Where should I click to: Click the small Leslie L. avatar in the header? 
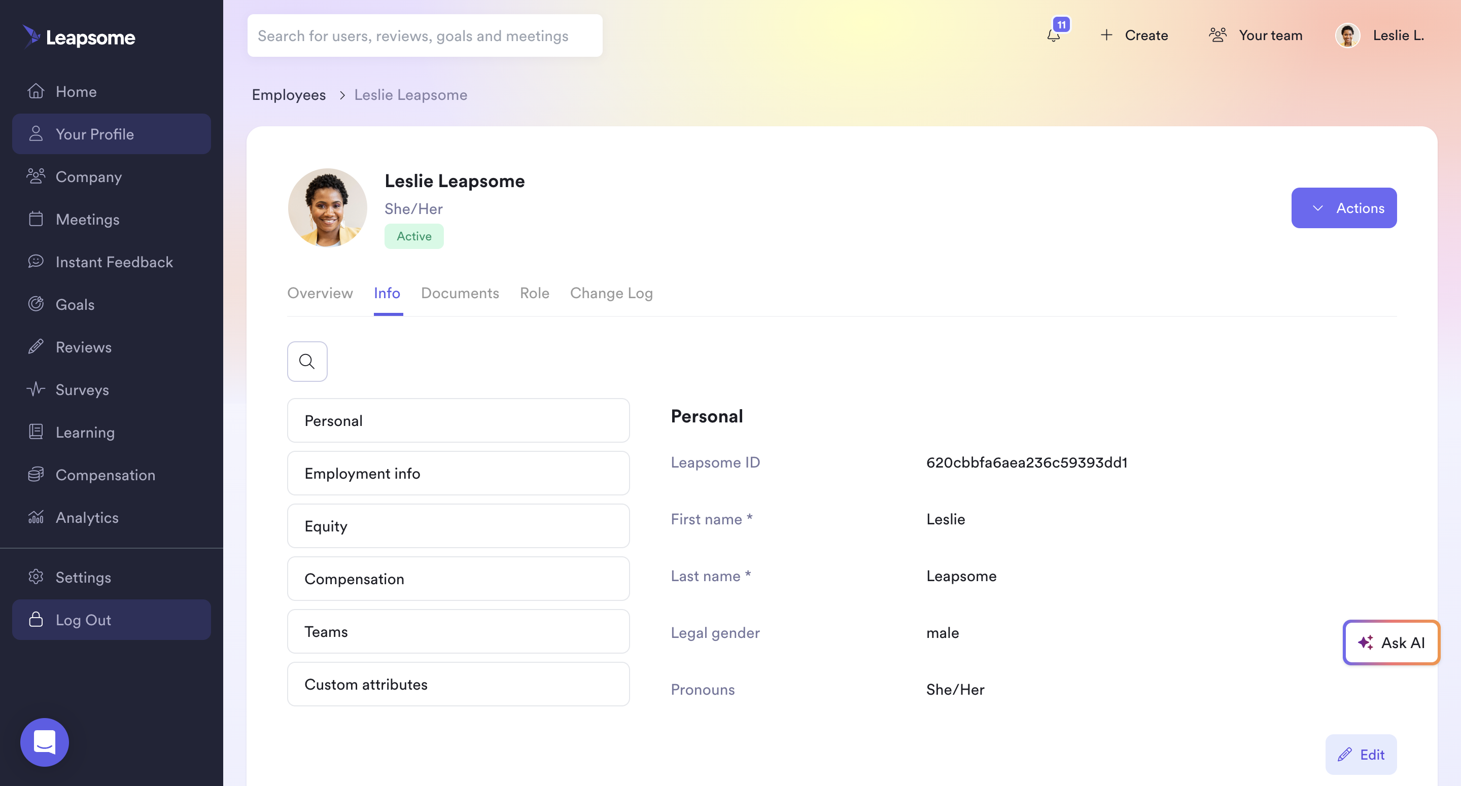(1347, 35)
